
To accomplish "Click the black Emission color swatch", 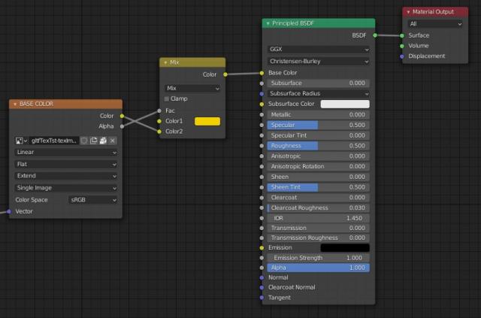I will (x=345, y=247).
